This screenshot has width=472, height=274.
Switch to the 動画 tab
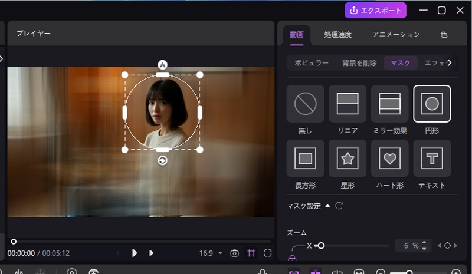click(x=297, y=35)
